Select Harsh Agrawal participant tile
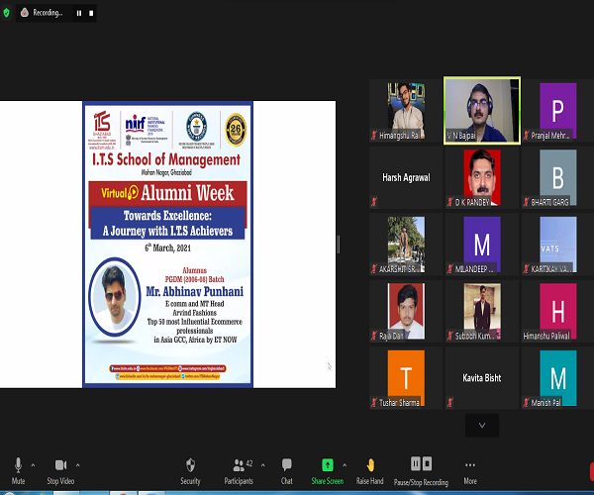This screenshot has width=594, height=495. pyautogui.click(x=406, y=177)
